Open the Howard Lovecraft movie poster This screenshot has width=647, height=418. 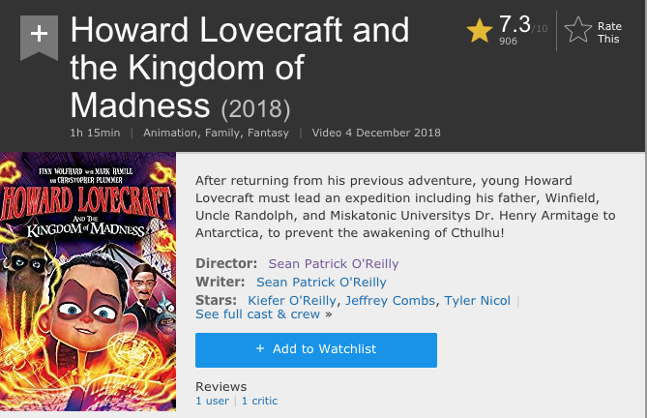coord(89,284)
